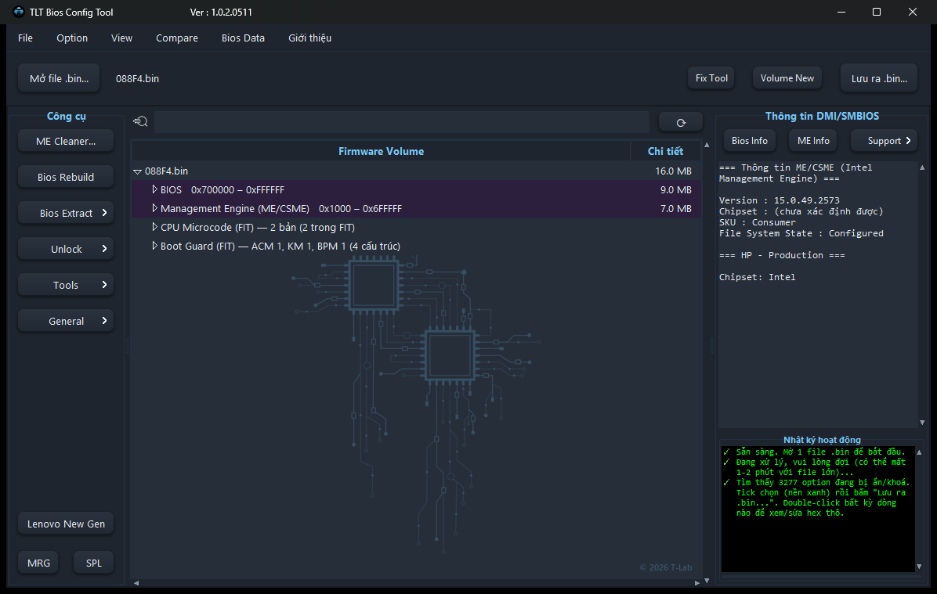
Task: Expand the Boot Guard (FIT) node
Action: [155, 246]
